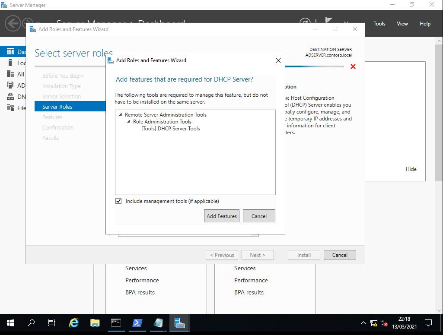Viewport: 443px width, 335px height.
Task: Select the Local Server sidebar icon
Action: point(10,63)
